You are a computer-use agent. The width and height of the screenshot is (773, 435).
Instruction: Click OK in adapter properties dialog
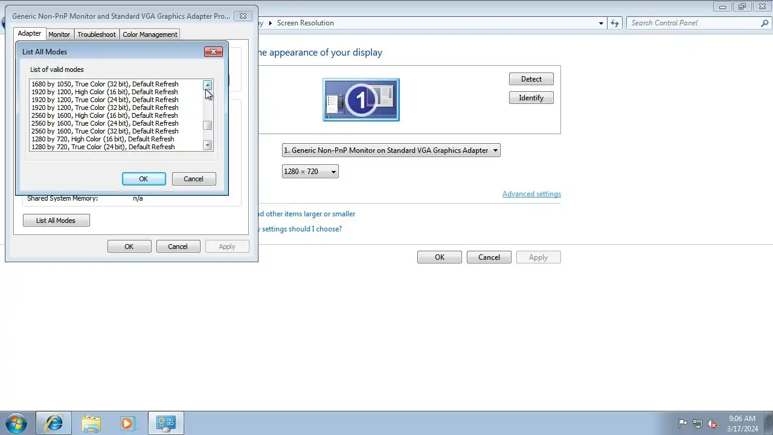pyautogui.click(x=129, y=246)
